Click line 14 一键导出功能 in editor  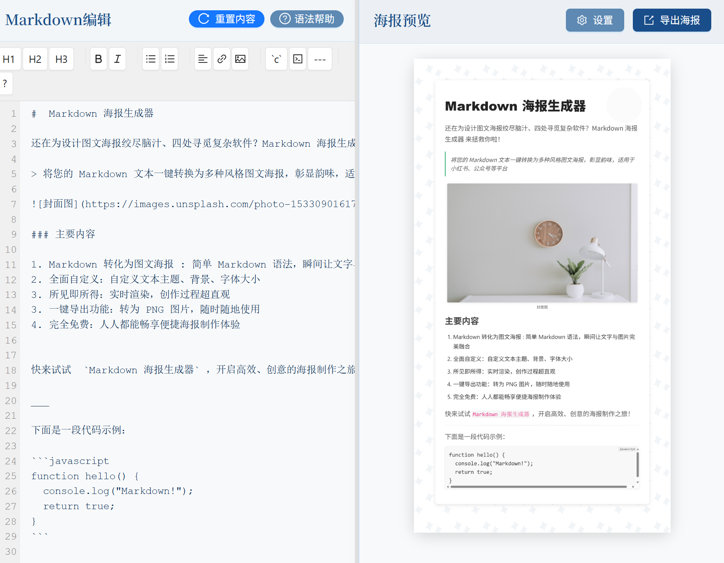pos(146,309)
